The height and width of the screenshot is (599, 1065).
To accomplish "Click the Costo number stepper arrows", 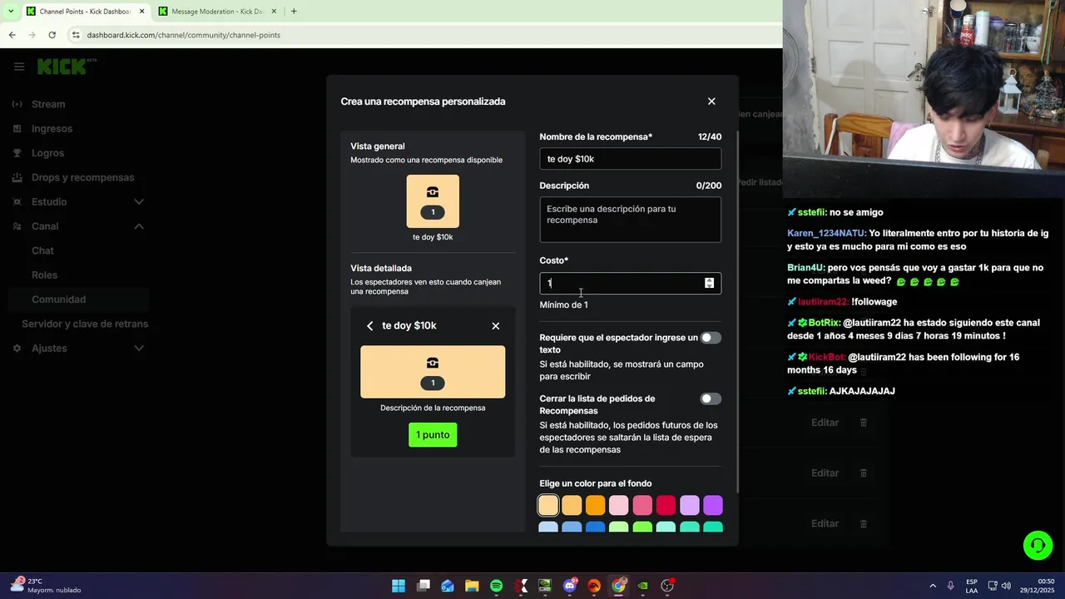I will pos(709,283).
